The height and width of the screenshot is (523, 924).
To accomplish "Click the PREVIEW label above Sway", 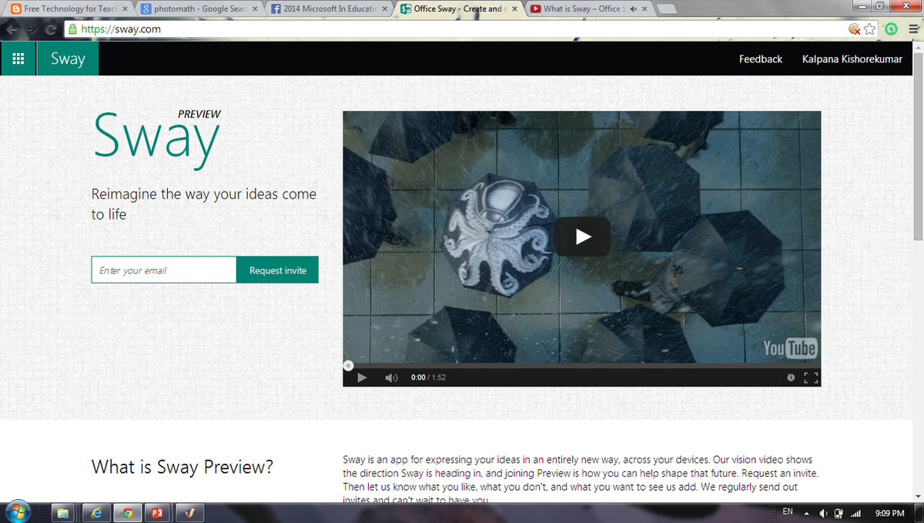I will tap(199, 114).
